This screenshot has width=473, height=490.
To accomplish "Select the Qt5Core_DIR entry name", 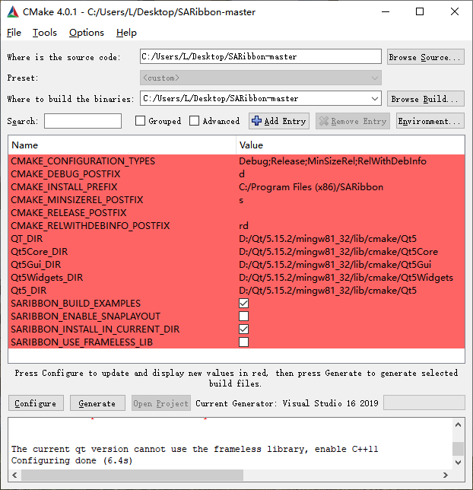I will click(39, 252).
